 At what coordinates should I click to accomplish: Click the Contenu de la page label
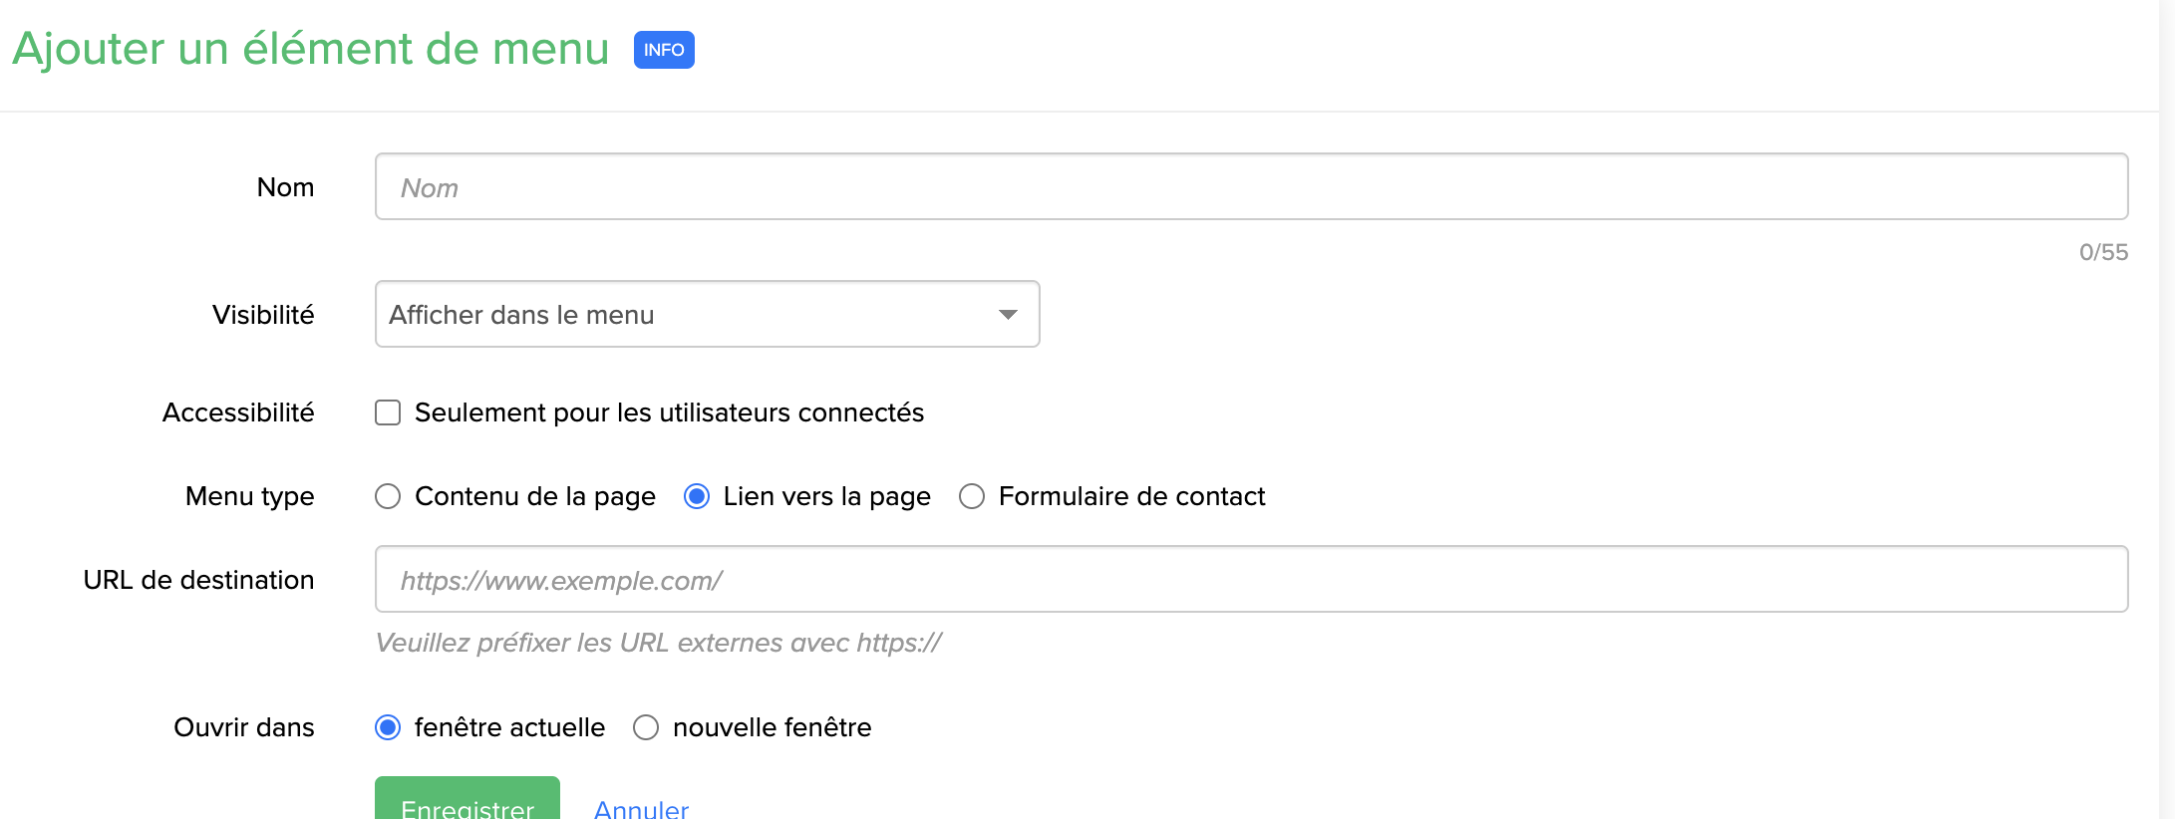534,496
